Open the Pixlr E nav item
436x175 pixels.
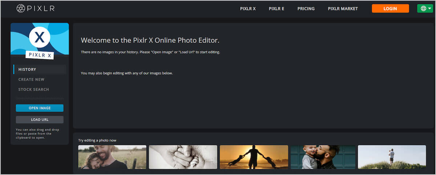click(276, 9)
